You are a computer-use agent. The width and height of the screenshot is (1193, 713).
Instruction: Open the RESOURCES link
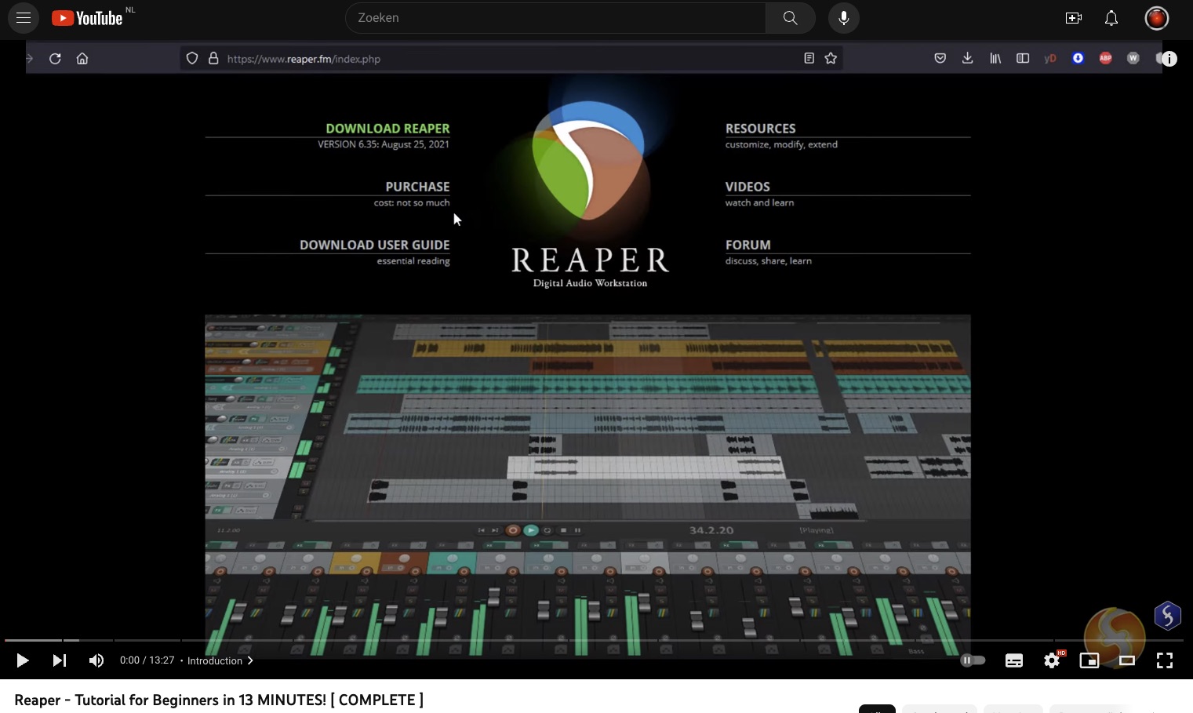click(x=760, y=129)
